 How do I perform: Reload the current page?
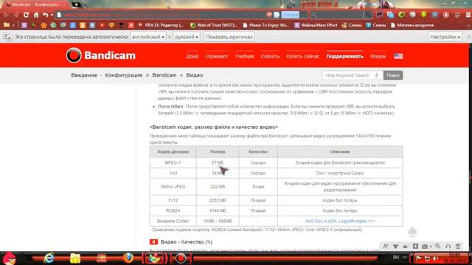point(27,15)
